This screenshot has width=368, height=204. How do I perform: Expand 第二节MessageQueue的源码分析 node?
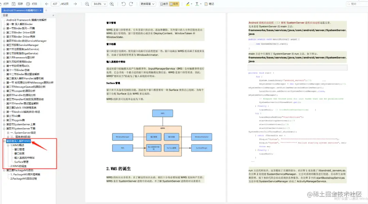click(x=4, y=87)
